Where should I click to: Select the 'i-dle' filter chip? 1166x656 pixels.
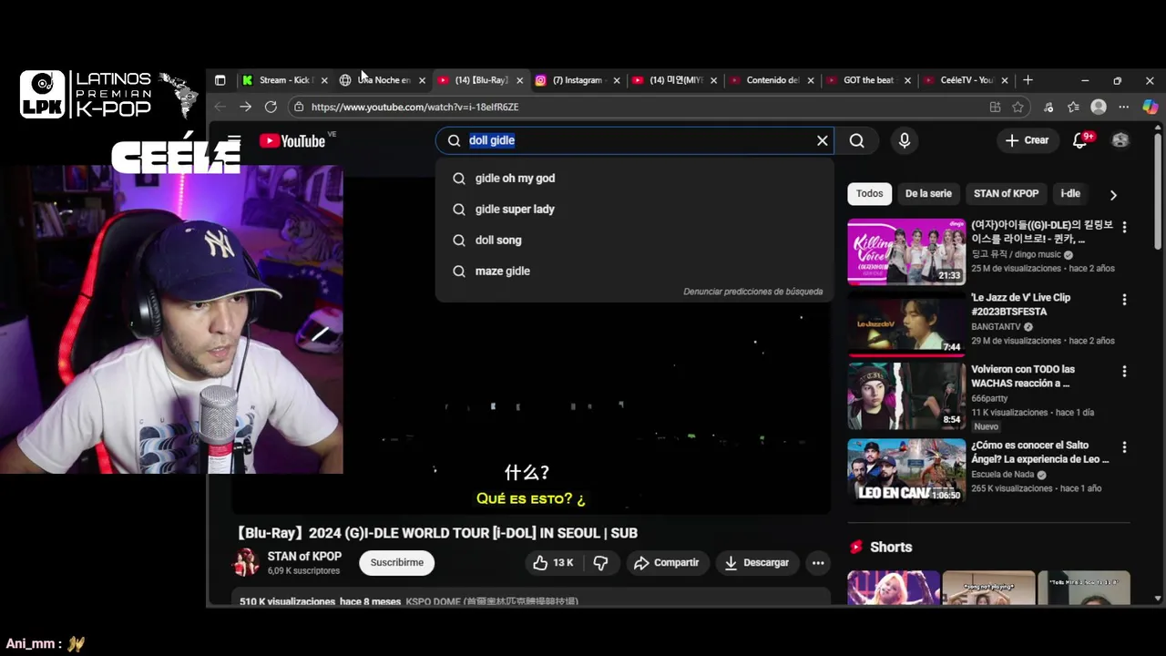click(1070, 193)
